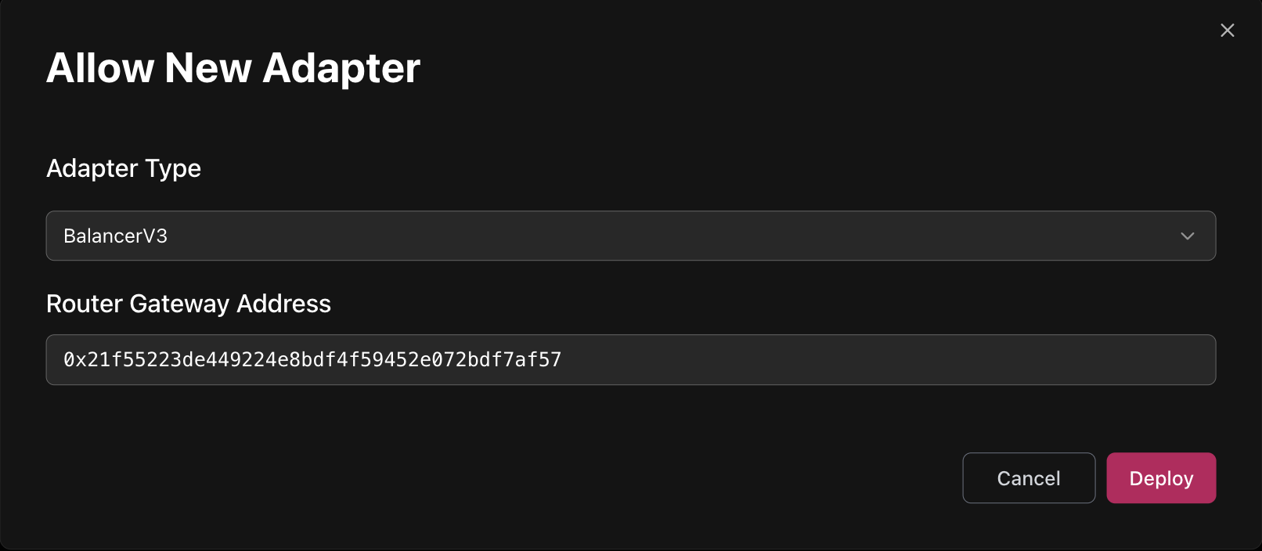Cancel adding the new adapter
Viewport: 1262px width, 551px height.
coord(1028,478)
